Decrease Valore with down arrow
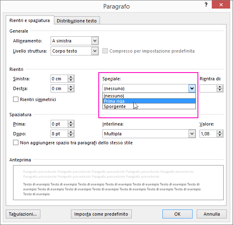 point(220,135)
